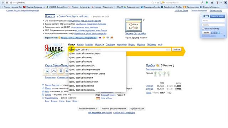Click the home icon in browser toolbar
This screenshot has height=128, width=228.
coord(212,2)
